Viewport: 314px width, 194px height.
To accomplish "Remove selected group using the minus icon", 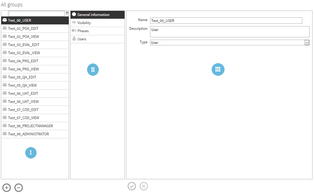I will [18, 187].
